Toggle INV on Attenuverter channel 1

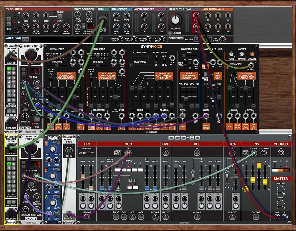(x=59, y=143)
